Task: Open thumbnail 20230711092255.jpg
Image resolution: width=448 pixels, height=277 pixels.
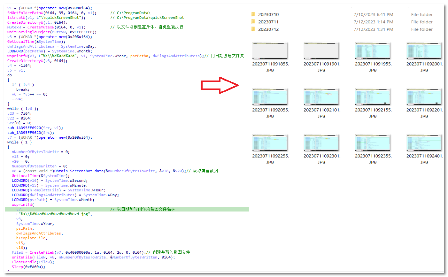Action: pyautogui.click(x=270, y=143)
